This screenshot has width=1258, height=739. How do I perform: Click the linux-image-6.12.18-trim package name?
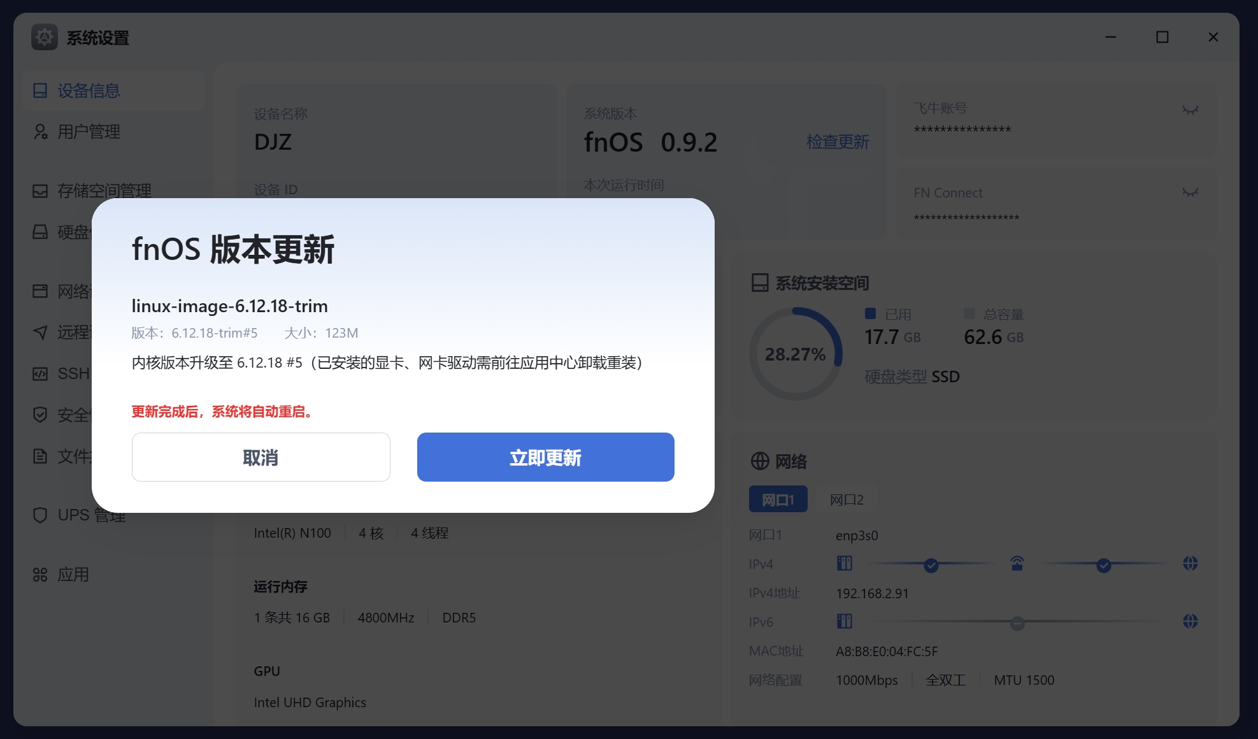pos(229,306)
